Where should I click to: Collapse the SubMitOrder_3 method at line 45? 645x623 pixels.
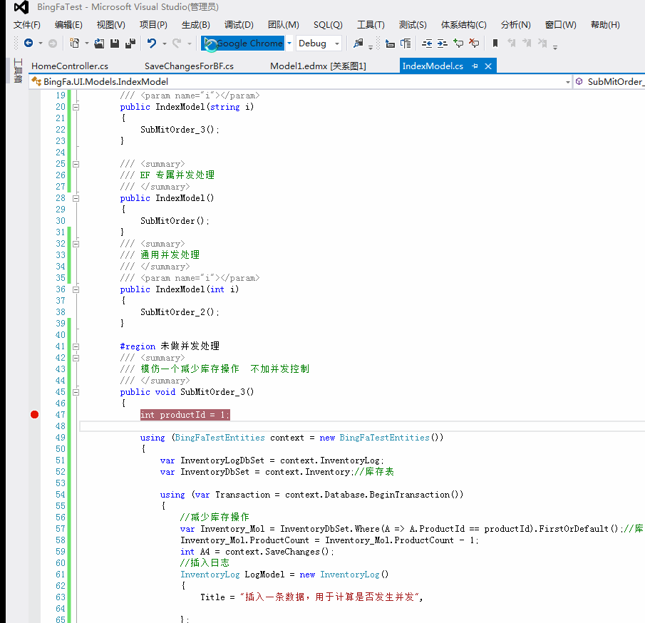pyautogui.click(x=76, y=392)
